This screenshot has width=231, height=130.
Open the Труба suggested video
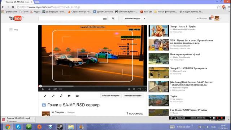click(174, 96)
